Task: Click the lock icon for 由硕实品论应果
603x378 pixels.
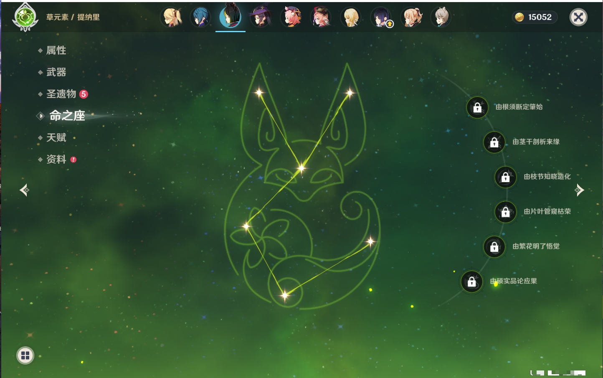Action: click(472, 282)
